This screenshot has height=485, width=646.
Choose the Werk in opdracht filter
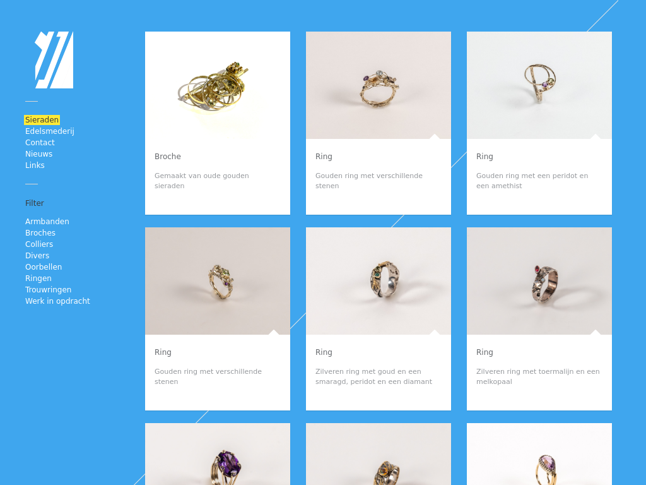(x=57, y=301)
